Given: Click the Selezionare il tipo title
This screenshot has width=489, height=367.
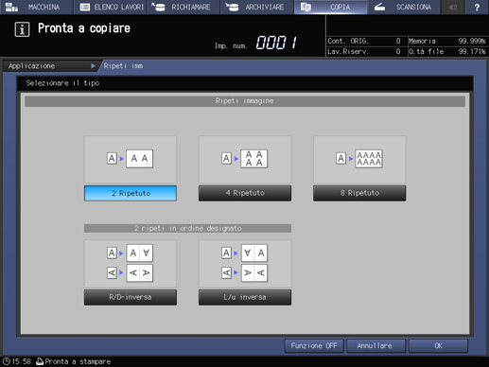Looking at the screenshot, I should click(x=62, y=83).
